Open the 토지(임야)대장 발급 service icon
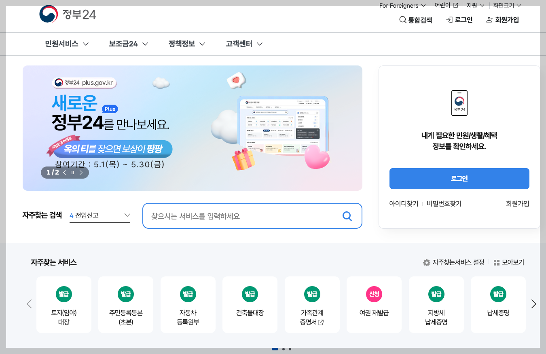The width and height of the screenshot is (546, 354). (x=64, y=305)
